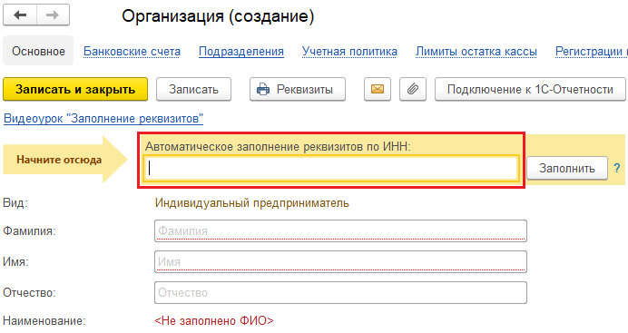Open Подключение к 1С-Отчетности
This screenshot has width=628, height=333.
tap(530, 89)
